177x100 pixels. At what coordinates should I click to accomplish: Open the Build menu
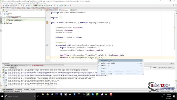[x=28, y=3]
